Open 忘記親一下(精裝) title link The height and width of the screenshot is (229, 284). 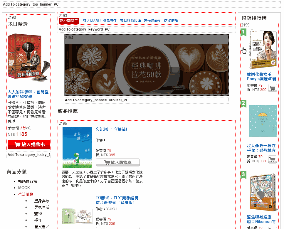click(x=111, y=129)
